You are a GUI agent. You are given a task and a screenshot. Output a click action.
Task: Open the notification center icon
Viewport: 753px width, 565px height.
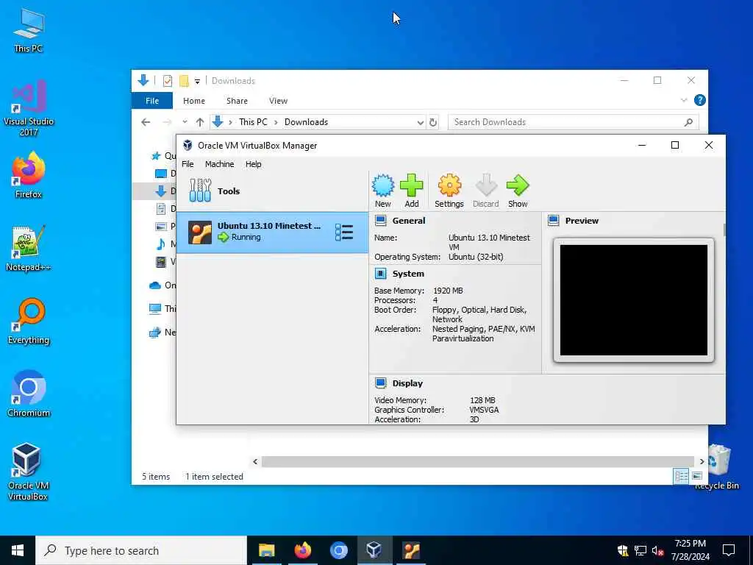click(x=729, y=550)
